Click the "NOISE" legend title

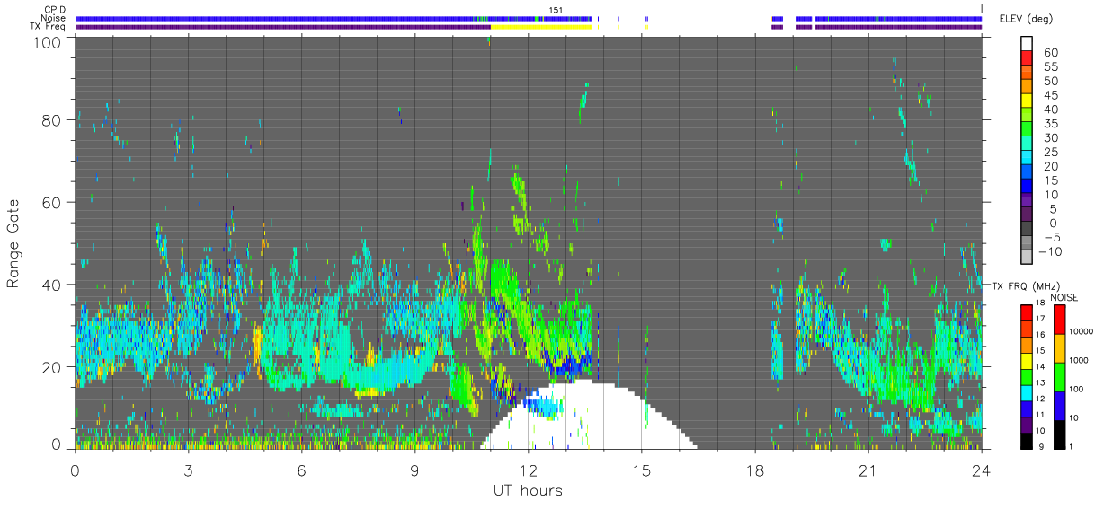pyautogui.click(x=1065, y=297)
